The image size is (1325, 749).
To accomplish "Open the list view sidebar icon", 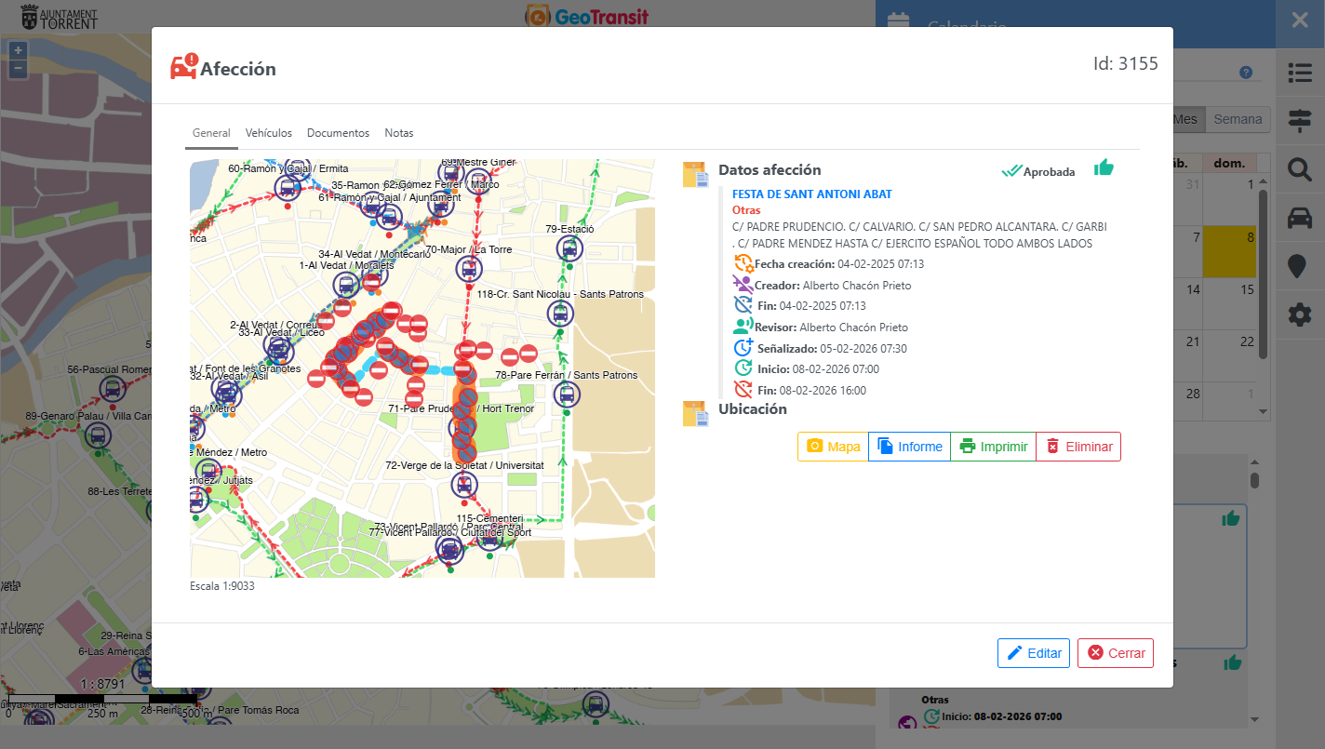I will (1300, 73).
